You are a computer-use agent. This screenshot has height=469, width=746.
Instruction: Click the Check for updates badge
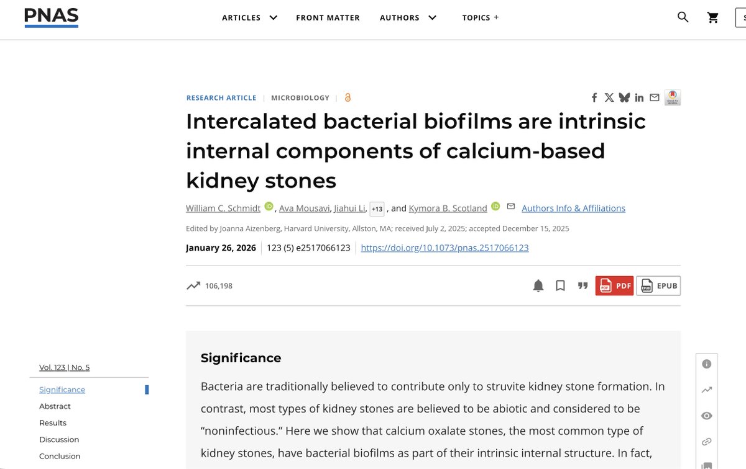[673, 97]
